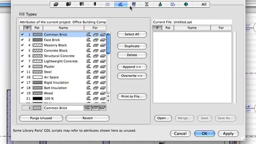Click drafting fill icon in Batt Insulation row
The width and height of the screenshot is (256, 144).
pos(88,88)
